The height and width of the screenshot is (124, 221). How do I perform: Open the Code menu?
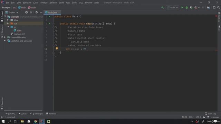[36, 3]
